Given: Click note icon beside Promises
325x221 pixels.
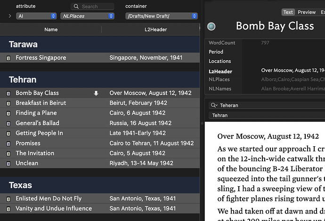Looking at the screenshot, I should 8,143.
